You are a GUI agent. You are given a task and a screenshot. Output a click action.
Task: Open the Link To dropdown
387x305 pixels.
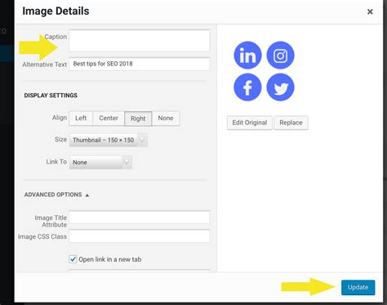pyautogui.click(x=100, y=163)
